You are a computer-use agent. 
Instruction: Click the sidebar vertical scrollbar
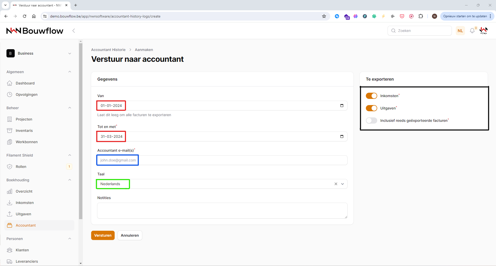coord(81,129)
